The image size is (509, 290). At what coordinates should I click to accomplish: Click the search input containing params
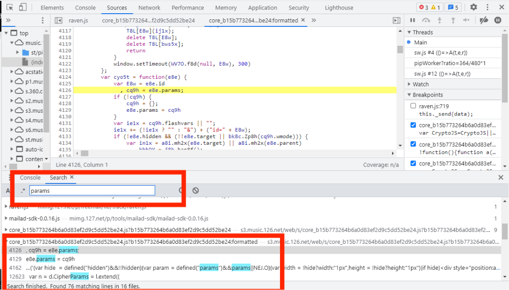(92, 191)
